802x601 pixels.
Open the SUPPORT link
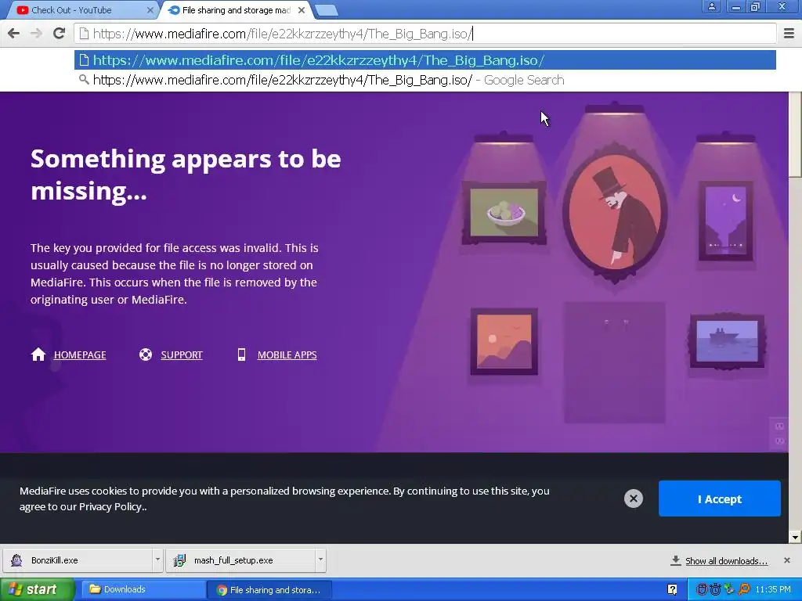pyautogui.click(x=182, y=354)
